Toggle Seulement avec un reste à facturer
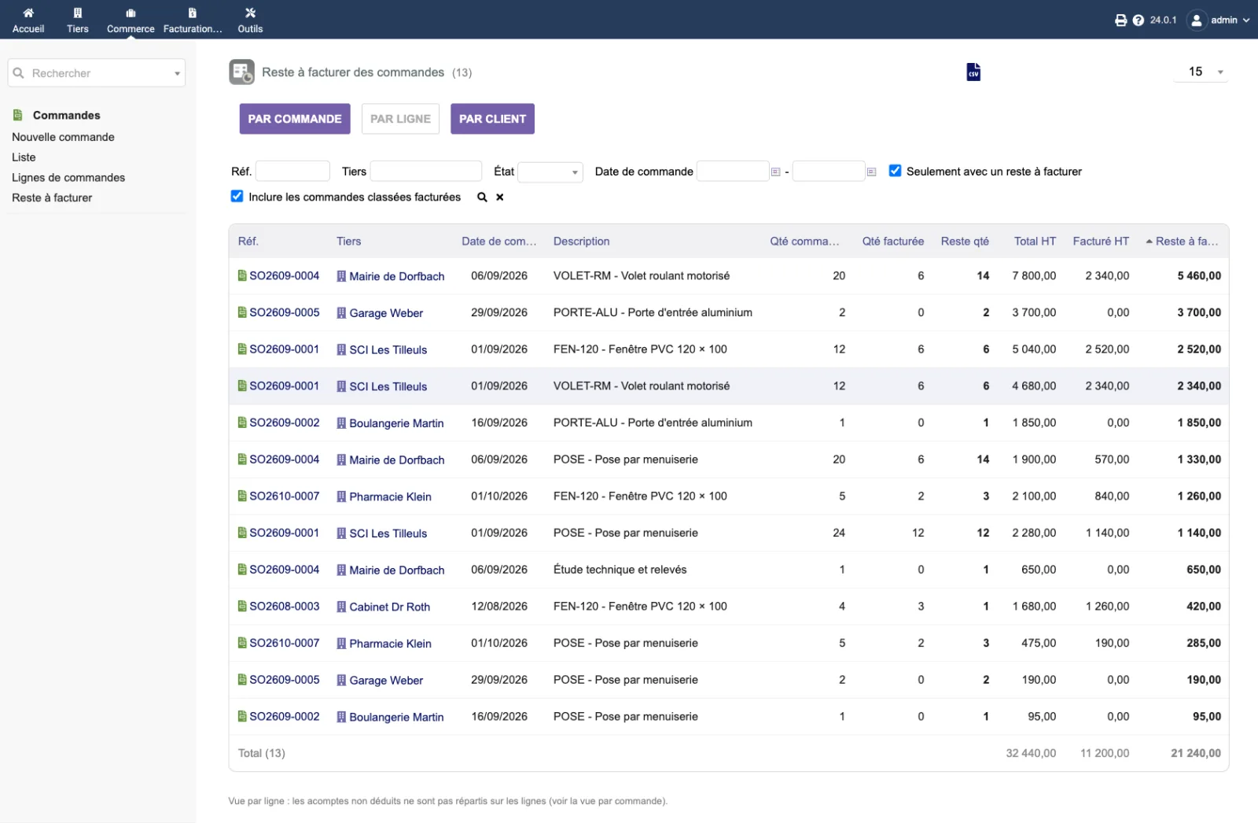Image resolution: width=1258 pixels, height=823 pixels. pyautogui.click(x=895, y=171)
